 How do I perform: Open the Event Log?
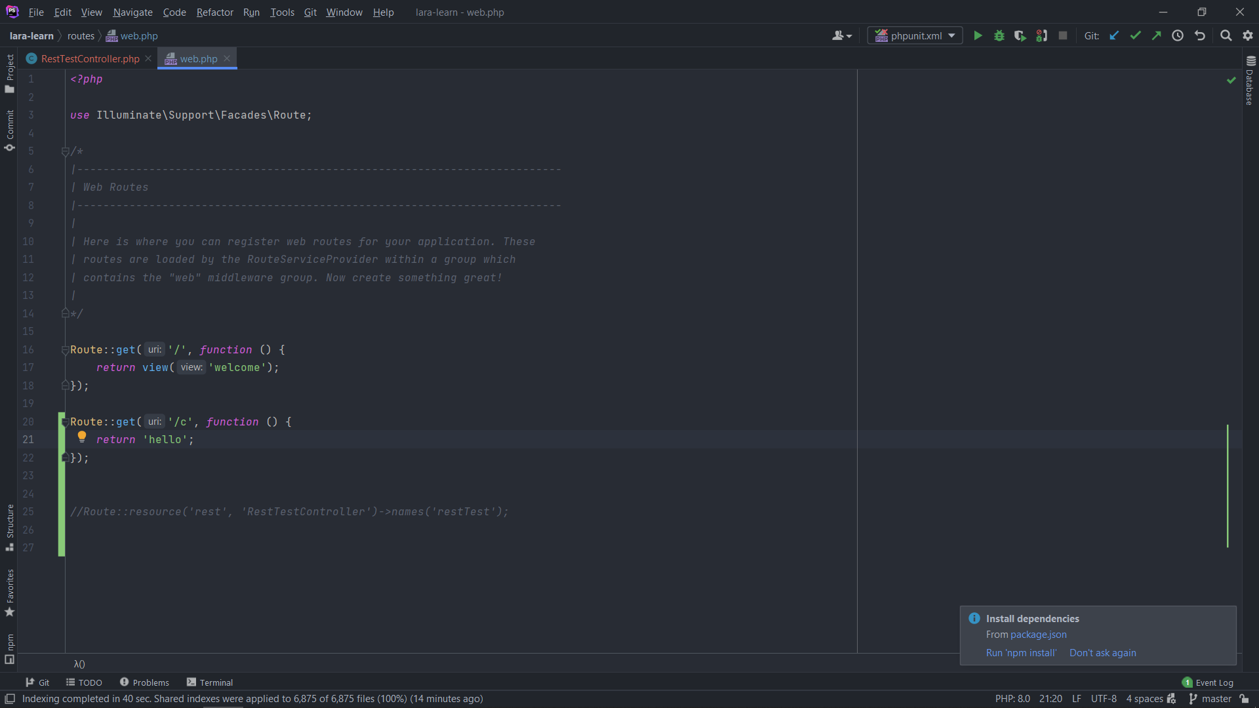pyautogui.click(x=1208, y=682)
